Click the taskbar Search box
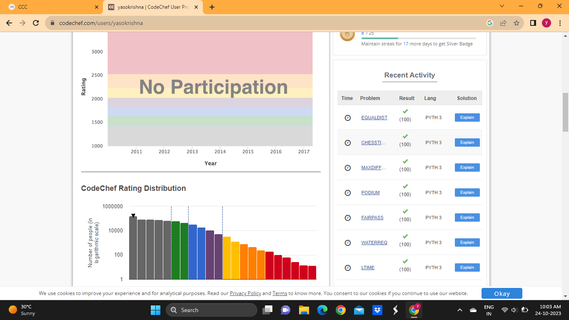 coord(212,310)
